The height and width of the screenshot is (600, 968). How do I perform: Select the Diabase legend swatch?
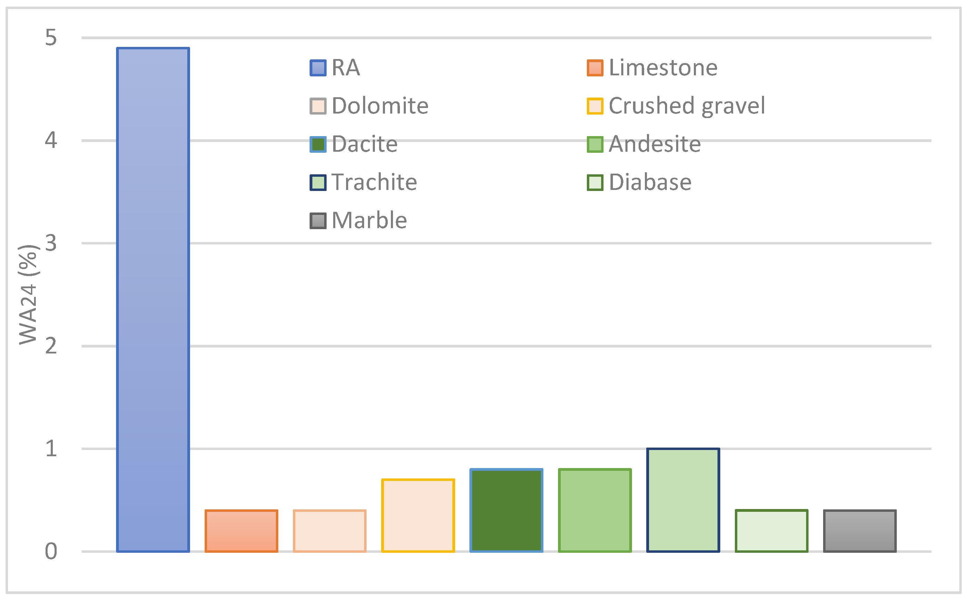pyautogui.click(x=595, y=183)
